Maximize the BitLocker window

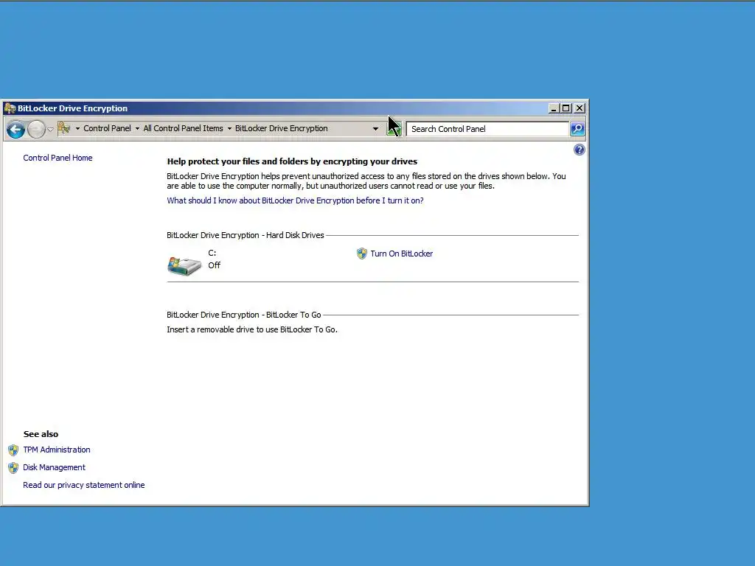566,108
